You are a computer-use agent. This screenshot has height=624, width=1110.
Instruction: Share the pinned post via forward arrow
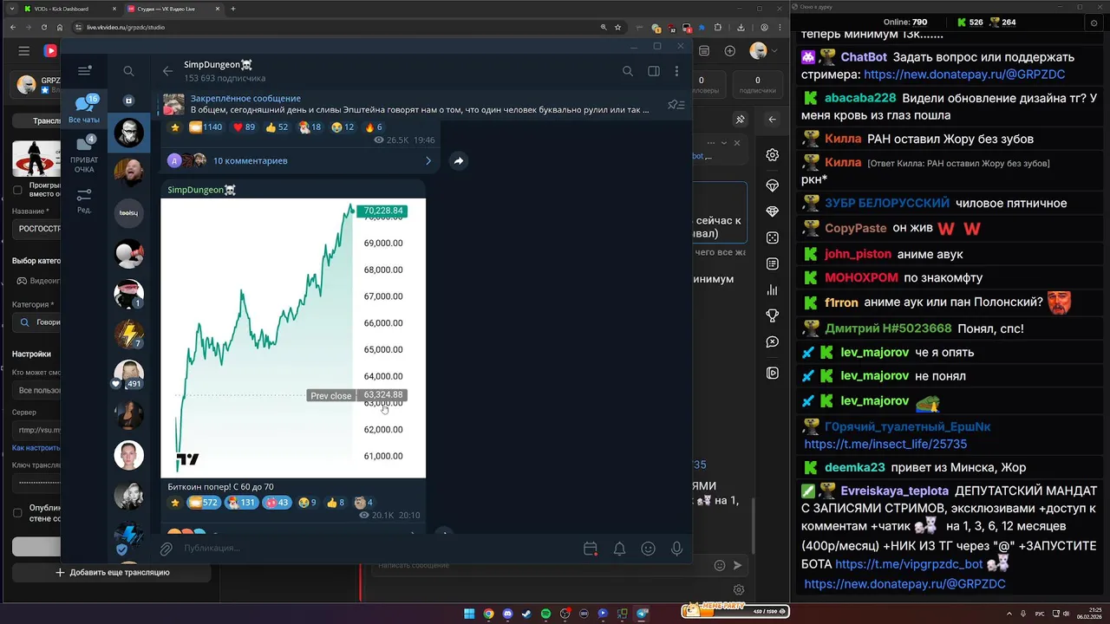(x=458, y=160)
